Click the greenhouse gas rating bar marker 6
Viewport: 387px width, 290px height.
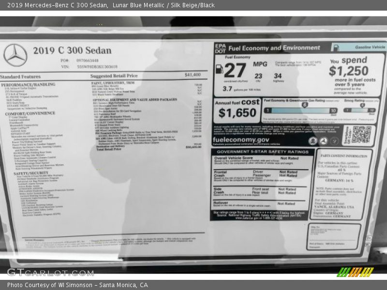pos(305,105)
